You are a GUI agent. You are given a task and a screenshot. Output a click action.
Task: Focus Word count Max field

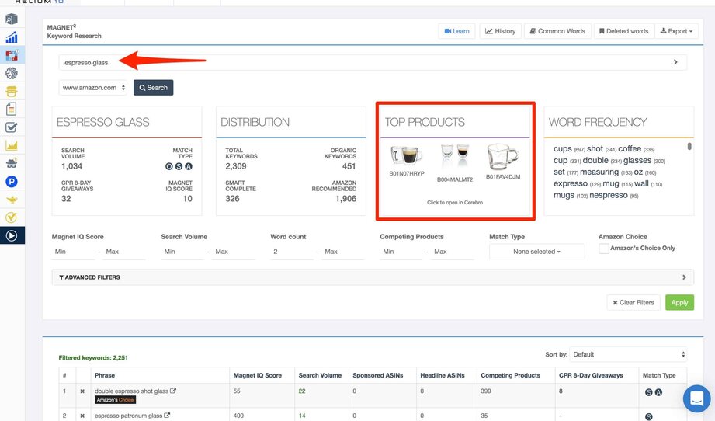click(x=343, y=252)
